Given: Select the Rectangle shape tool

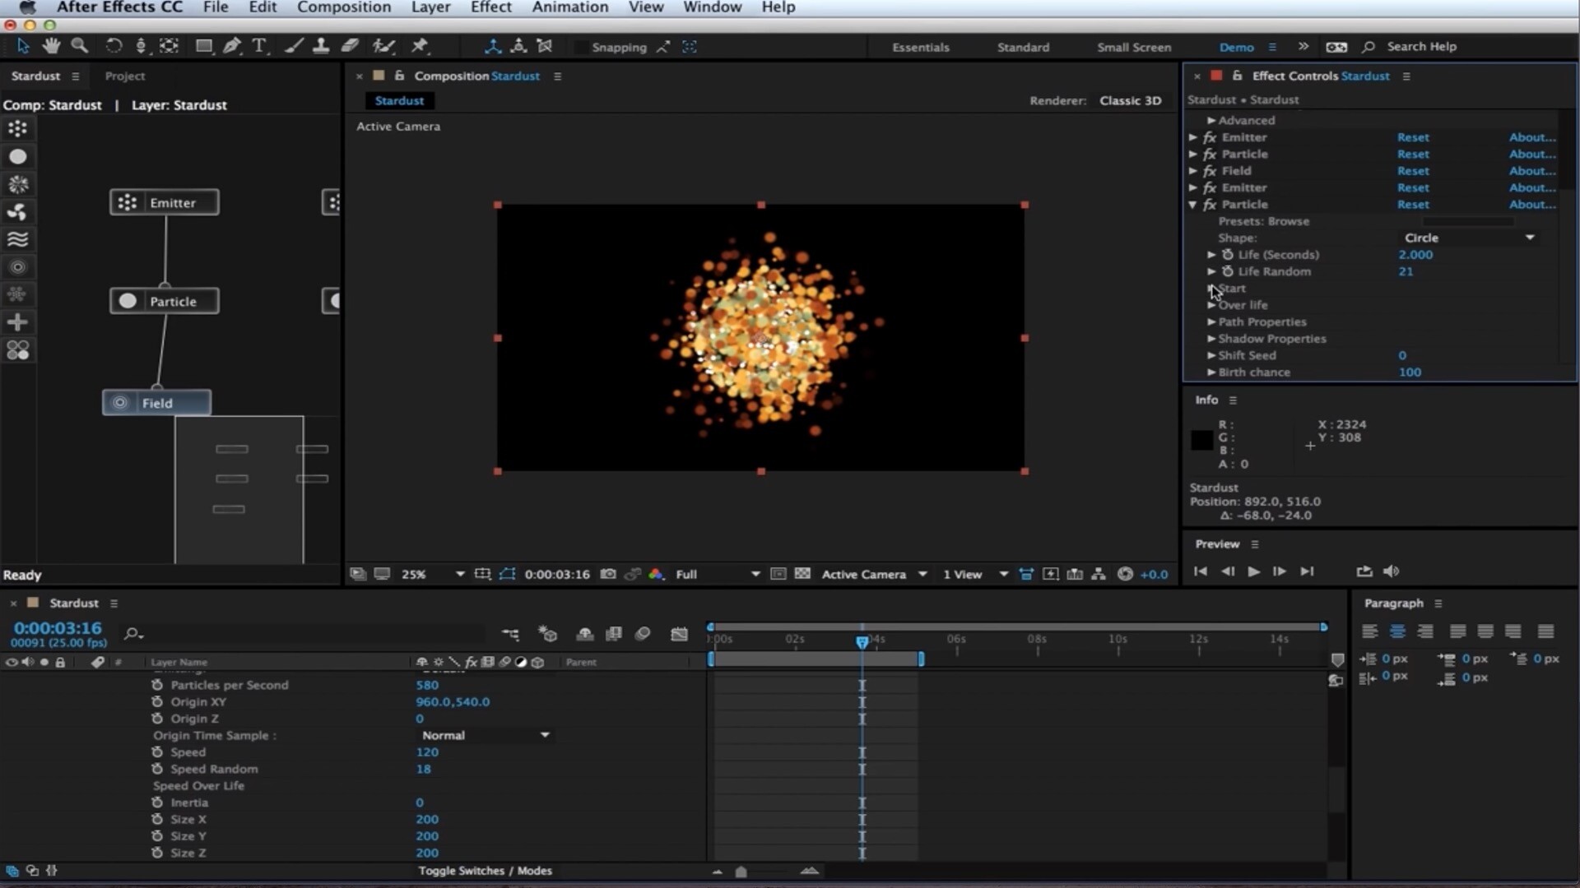Looking at the screenshot, I should click(x=203, y=46).
